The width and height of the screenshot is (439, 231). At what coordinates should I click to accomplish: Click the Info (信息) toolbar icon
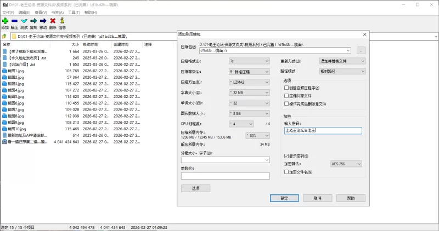pos(62,20)
